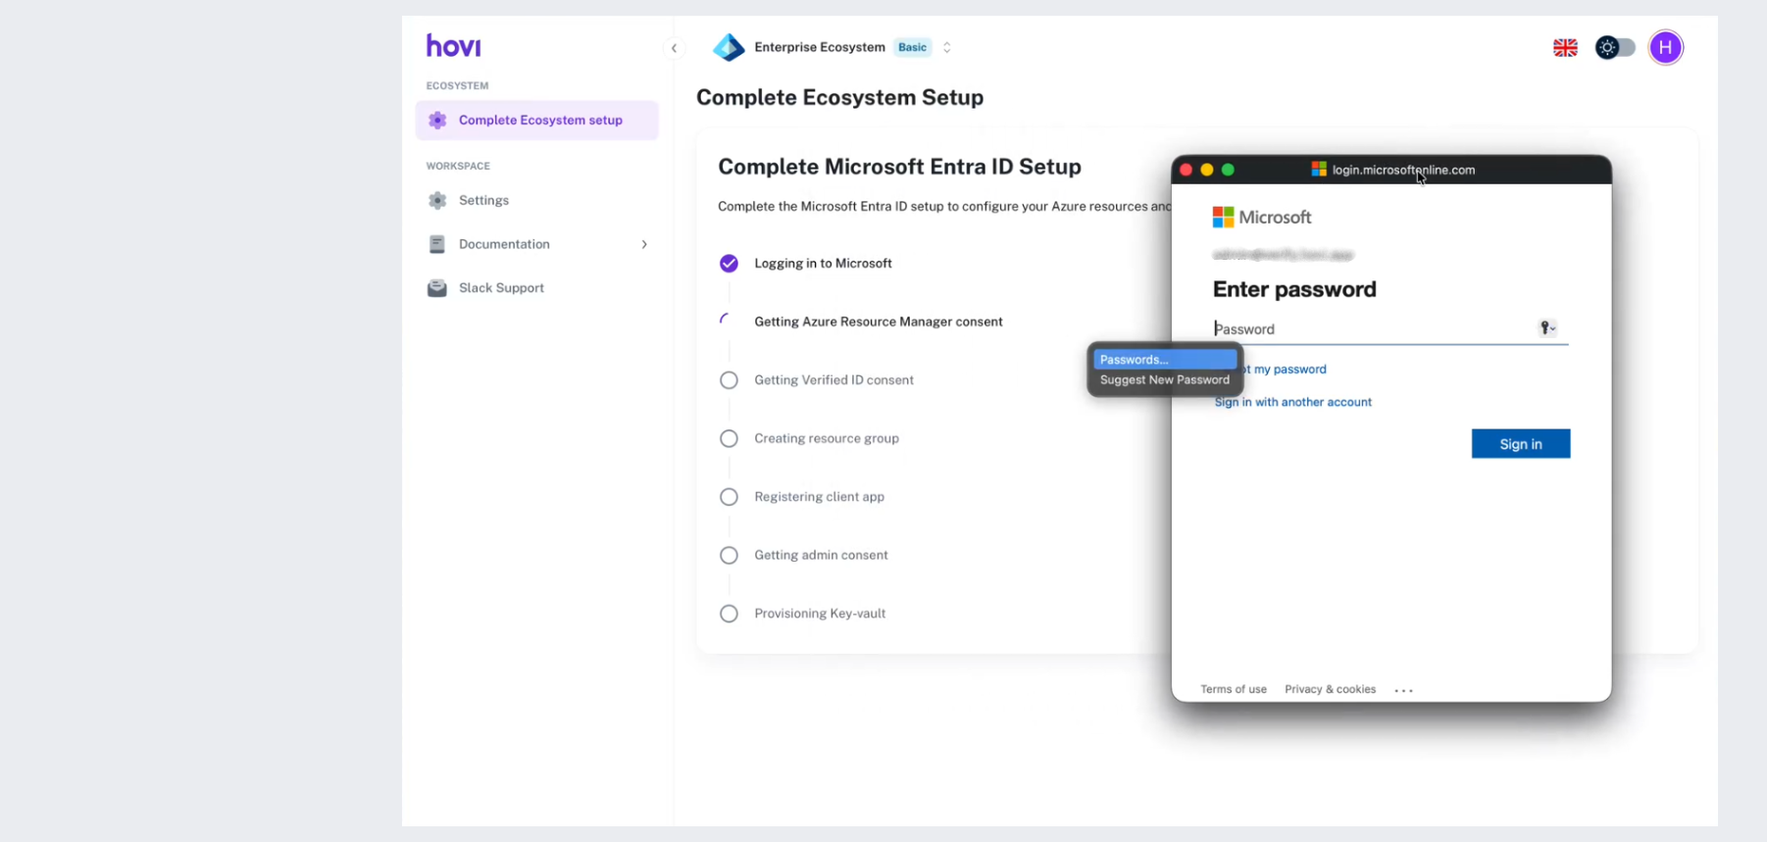Click the Slack Support icon
1767x842 pixels.
tap(437, 288)
